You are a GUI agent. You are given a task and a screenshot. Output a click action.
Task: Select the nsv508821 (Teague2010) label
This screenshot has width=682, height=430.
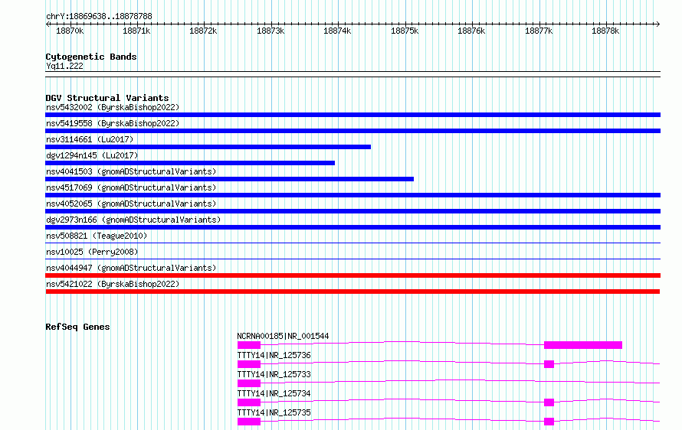(97, 236)
